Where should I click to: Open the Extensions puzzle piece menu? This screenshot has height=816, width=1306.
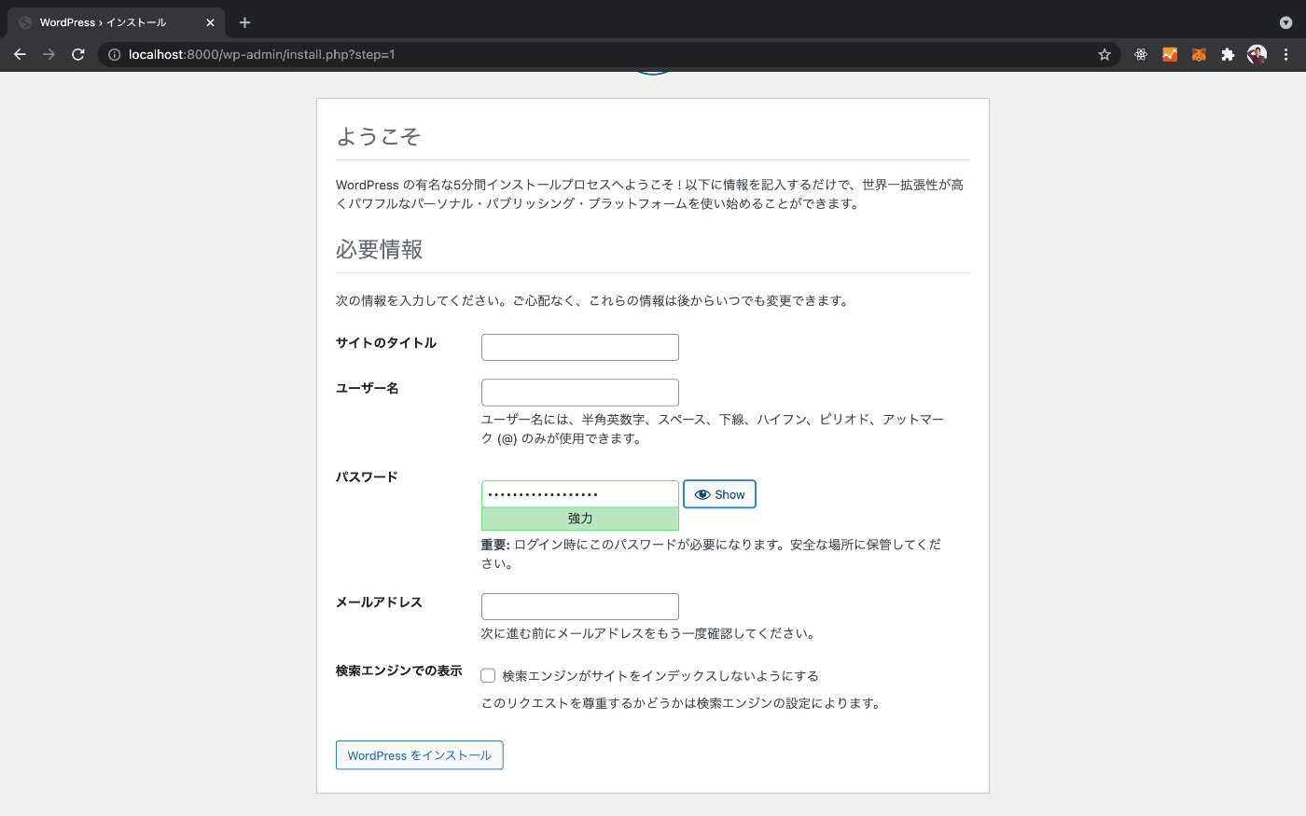click(1227, 54)
